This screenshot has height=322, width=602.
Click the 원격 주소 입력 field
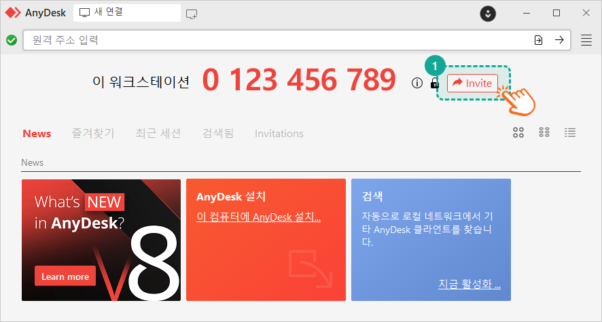tap(272, 40)
